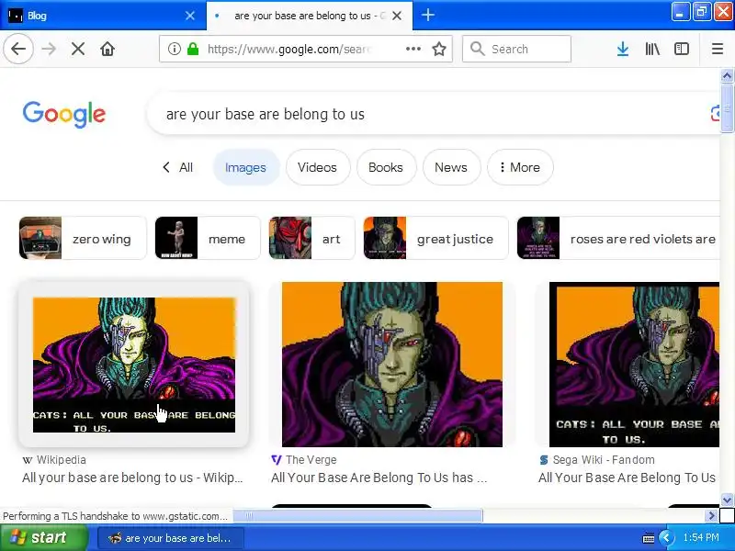The width and height of the screenshot is (735, 551).
Task: Switch to Books results
Action: click(x=386, y=167)
